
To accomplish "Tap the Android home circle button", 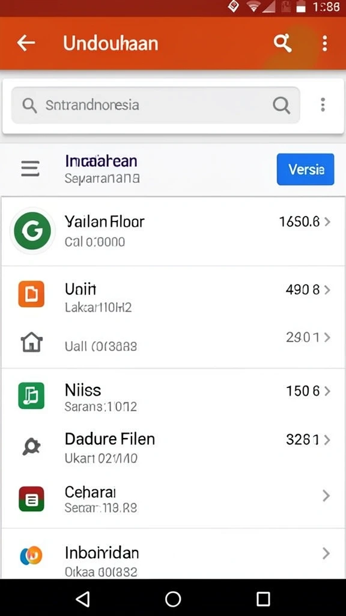I will coord(173,599).
